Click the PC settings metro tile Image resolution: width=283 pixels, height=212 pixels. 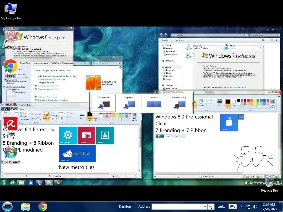(68, 135)
